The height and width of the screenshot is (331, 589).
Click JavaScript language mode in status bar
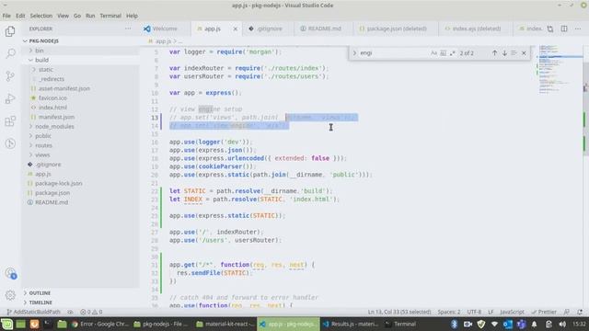click(512, 312)
